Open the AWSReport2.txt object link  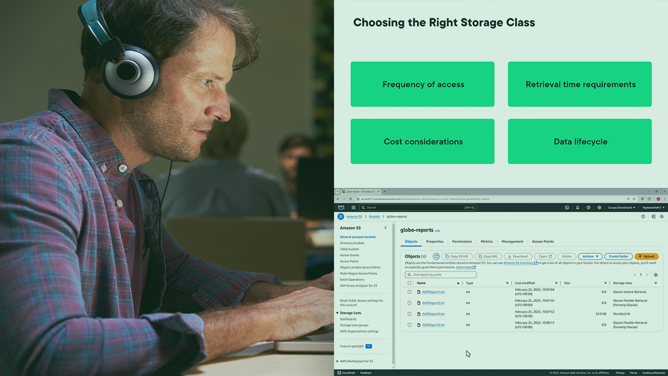(x=433, y=303)
